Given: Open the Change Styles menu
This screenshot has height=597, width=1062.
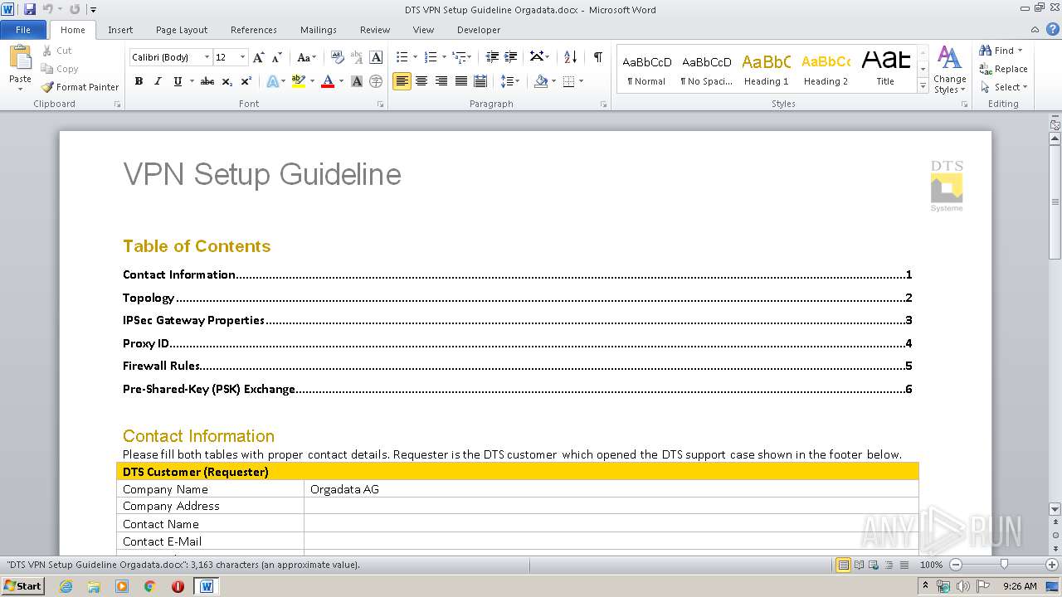Looking at the screenshot, I should coord(949,70).
